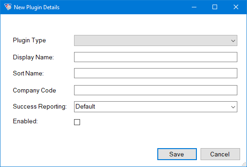The height and width of the screenshot is (167, 247).
Task: Maximize the New Plugin Details window
Action: [x=215, y=7]
